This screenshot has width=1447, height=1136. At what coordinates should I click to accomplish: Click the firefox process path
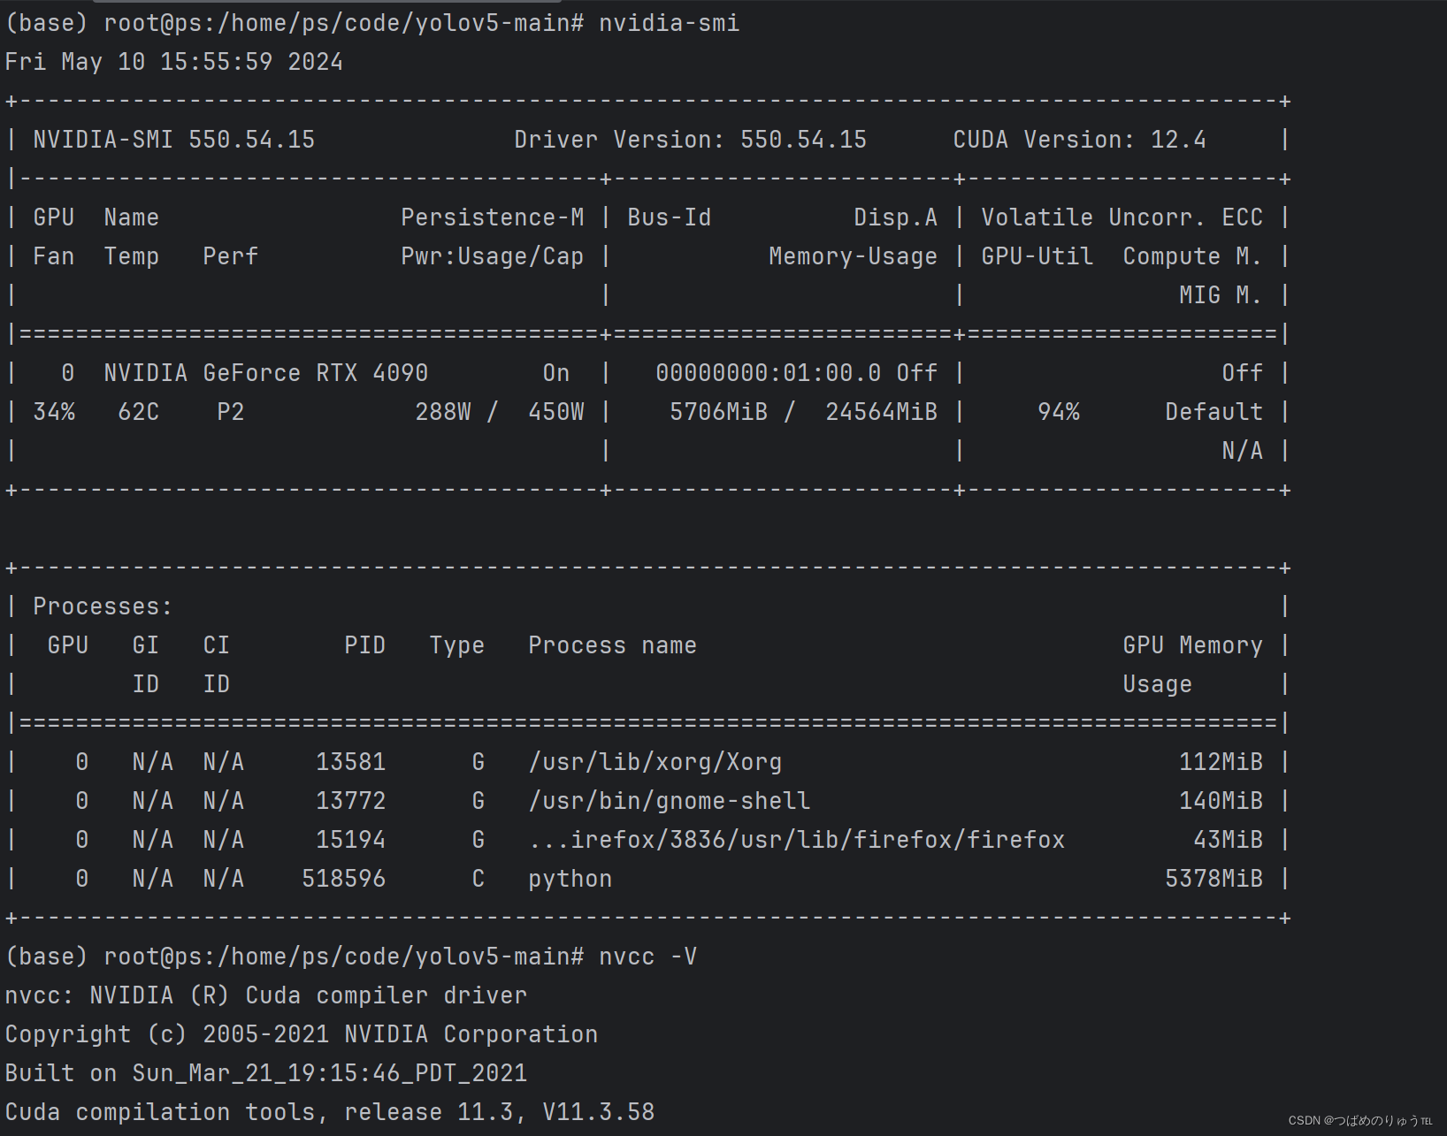click(x=797, y=840)
